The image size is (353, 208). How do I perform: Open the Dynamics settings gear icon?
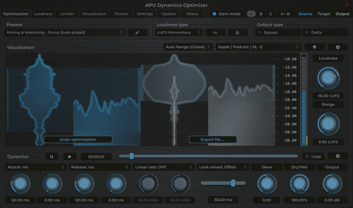(x=338, y=156)
